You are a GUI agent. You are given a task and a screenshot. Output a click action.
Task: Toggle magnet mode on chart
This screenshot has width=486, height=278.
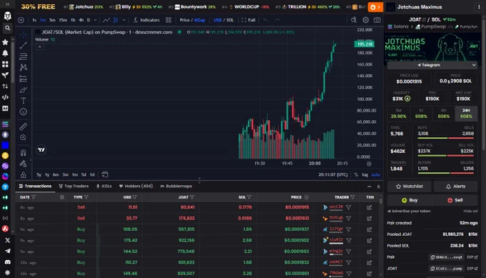[x=24, y=152]
